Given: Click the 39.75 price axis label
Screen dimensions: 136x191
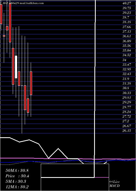Looking at the screenshot, I should click(x=127, y=8).
